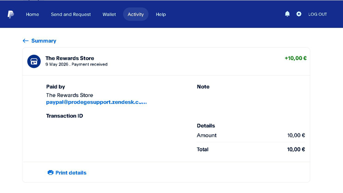343x193 pixels.
Task: Go to the Home menu item
Action: (x=32, y=14)
